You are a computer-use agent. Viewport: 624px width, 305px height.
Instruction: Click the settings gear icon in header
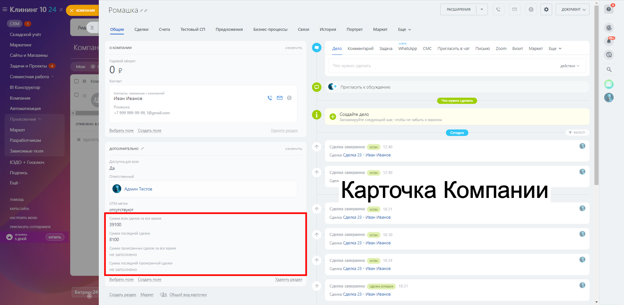pos(546,9)
